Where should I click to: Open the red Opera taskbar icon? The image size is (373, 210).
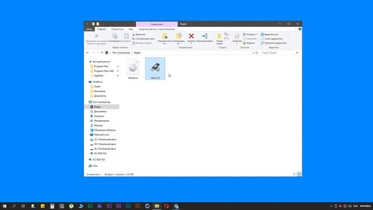pos(166,206)
